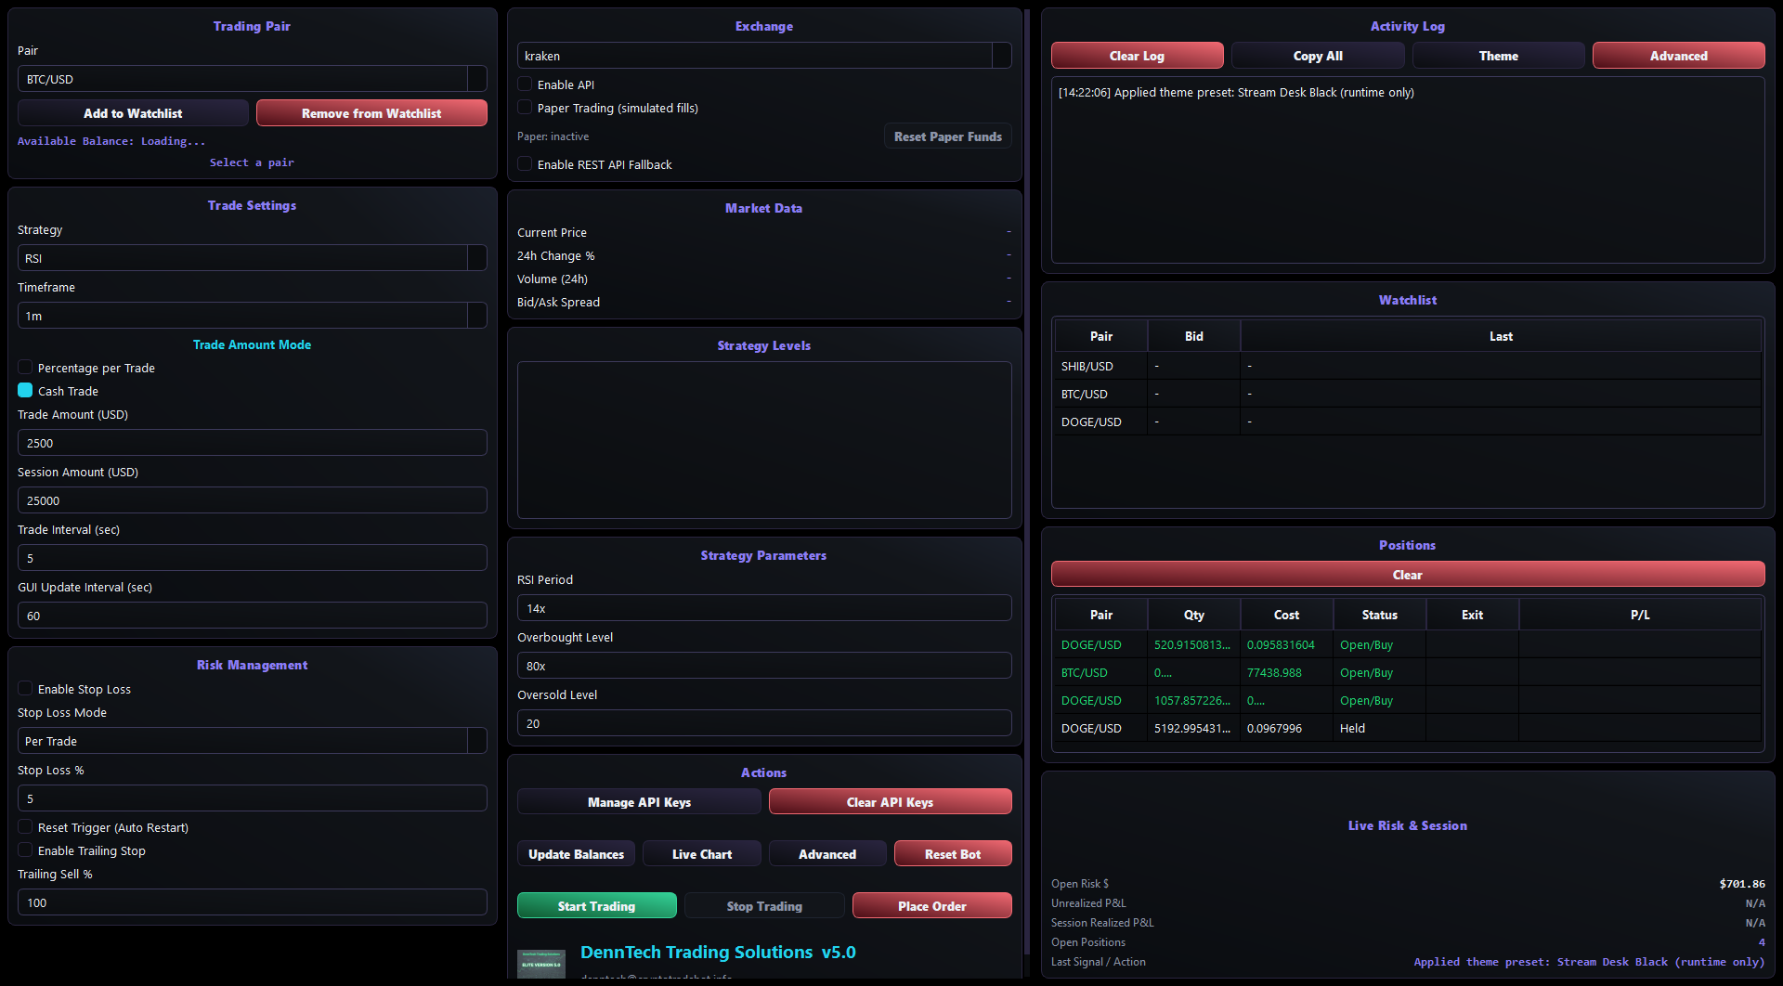Click the applied theme preset log entry
1783x986 pixels.
pyautogui.click(x=1236, y=93)
